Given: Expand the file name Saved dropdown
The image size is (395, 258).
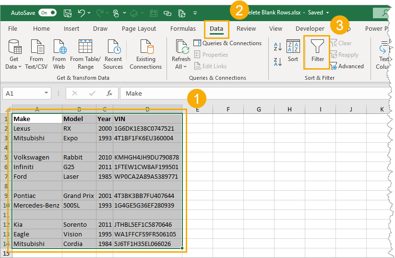Looking at the screenshot, I should [x=327, y=12].
